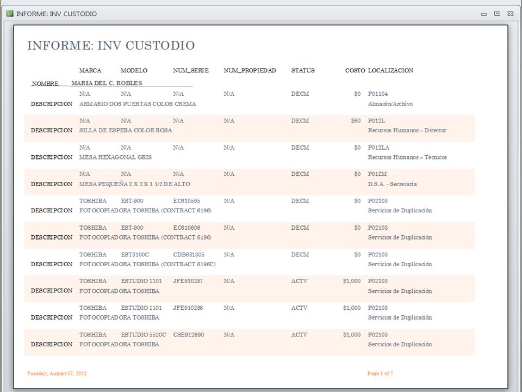The height and width of the screenshot is (392, 522).
Task: Click ACTV status in CSE912690 row
Action: click(x=299, y=335)
